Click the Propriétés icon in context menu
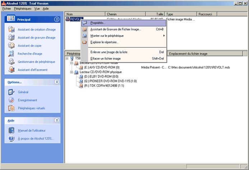Image resolution: width=249 pixels, height=170 pixels. point(85,23)
